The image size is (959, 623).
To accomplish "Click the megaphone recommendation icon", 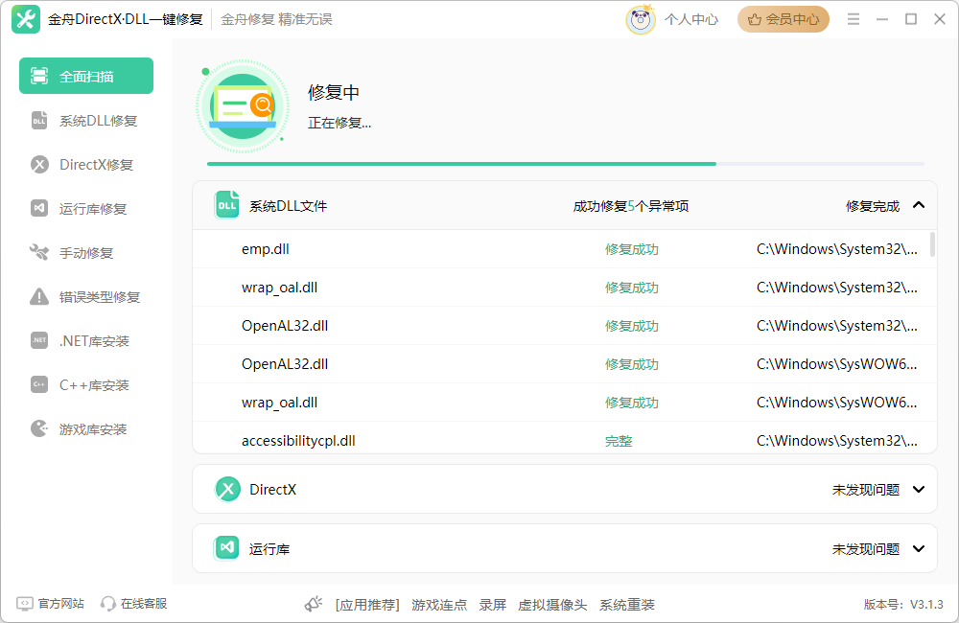I will [314, 604].
